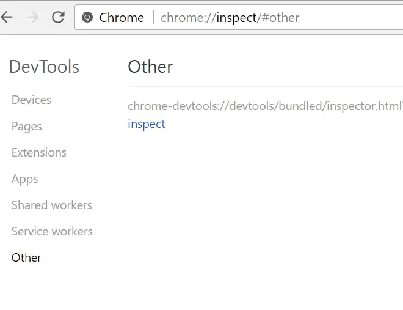Click the DevTools sidebar heading
Screen dimensions: 403x310
pos(44,67)
